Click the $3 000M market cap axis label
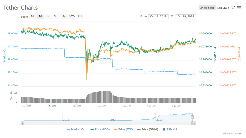 [13, 34]
